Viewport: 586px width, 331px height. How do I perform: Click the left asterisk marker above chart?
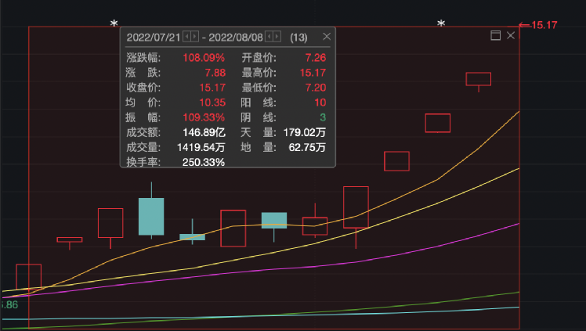pos(114,25)
